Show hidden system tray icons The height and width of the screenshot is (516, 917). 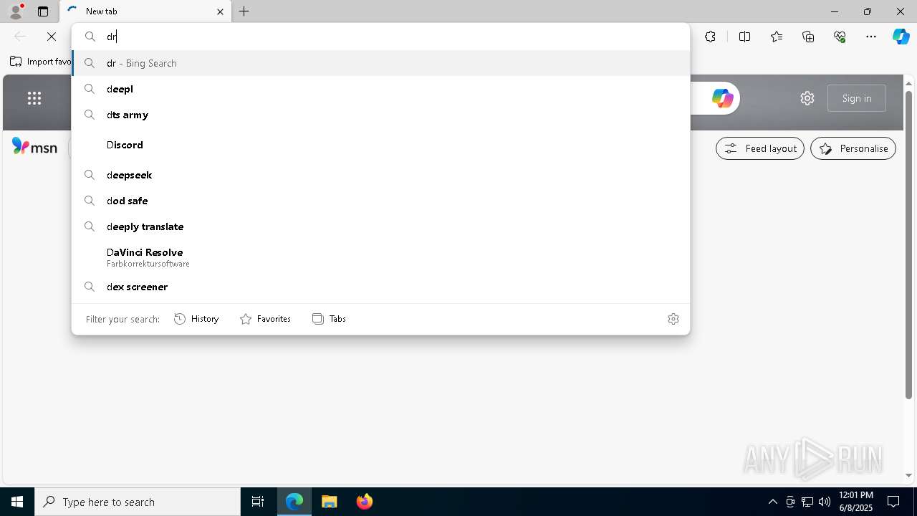coord(772,502)
